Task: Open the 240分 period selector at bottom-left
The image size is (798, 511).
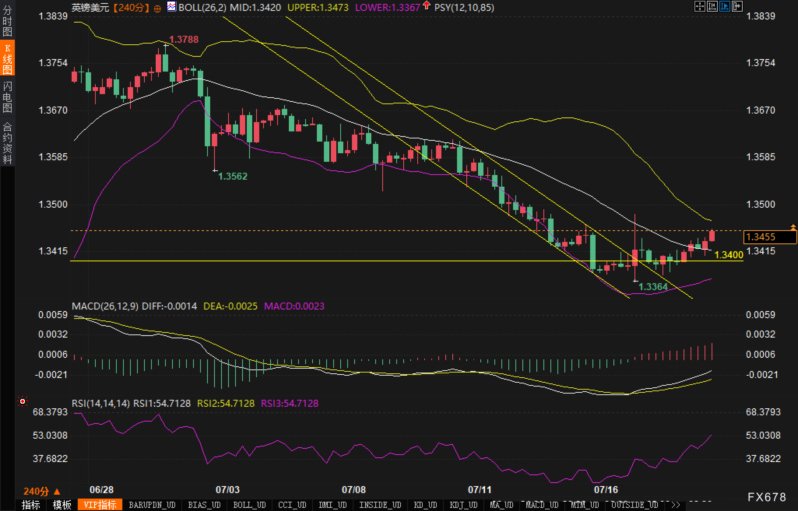Action: click(x=42, y=491)
